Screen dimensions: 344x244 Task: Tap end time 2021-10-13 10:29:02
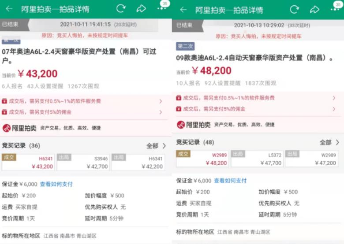tap(259, 25)
